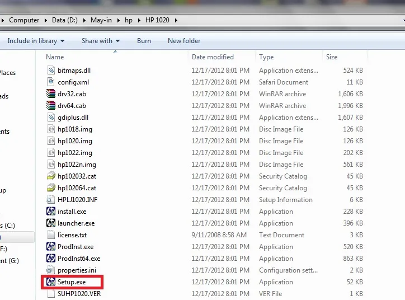Expand the arrow after HP 1020 in path

coord(175,20)
